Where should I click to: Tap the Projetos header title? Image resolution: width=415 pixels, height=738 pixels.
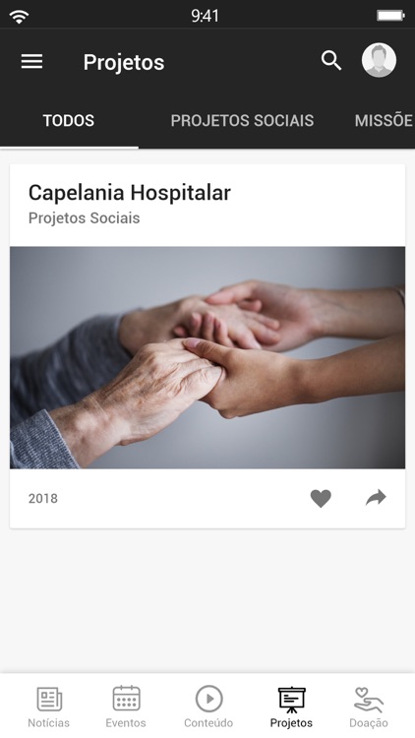pyautogui.click(x=124, y=62)
